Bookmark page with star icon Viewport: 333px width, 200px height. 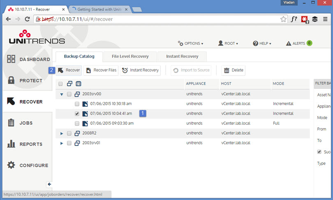pos(283,19)
